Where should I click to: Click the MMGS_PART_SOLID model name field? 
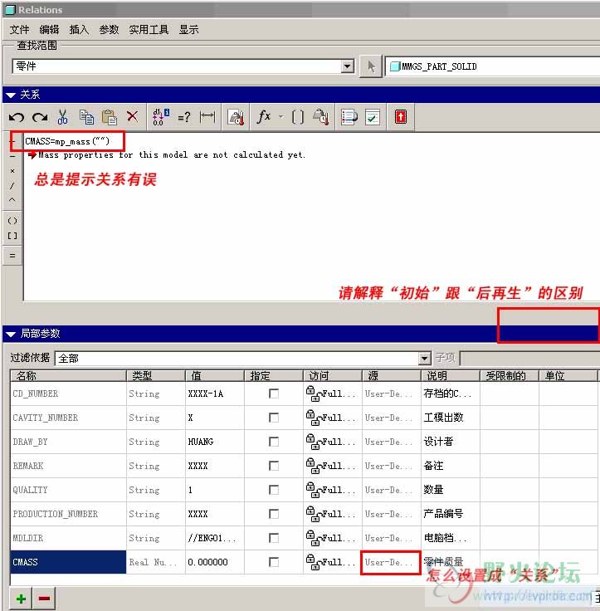(x=492, y=66)
